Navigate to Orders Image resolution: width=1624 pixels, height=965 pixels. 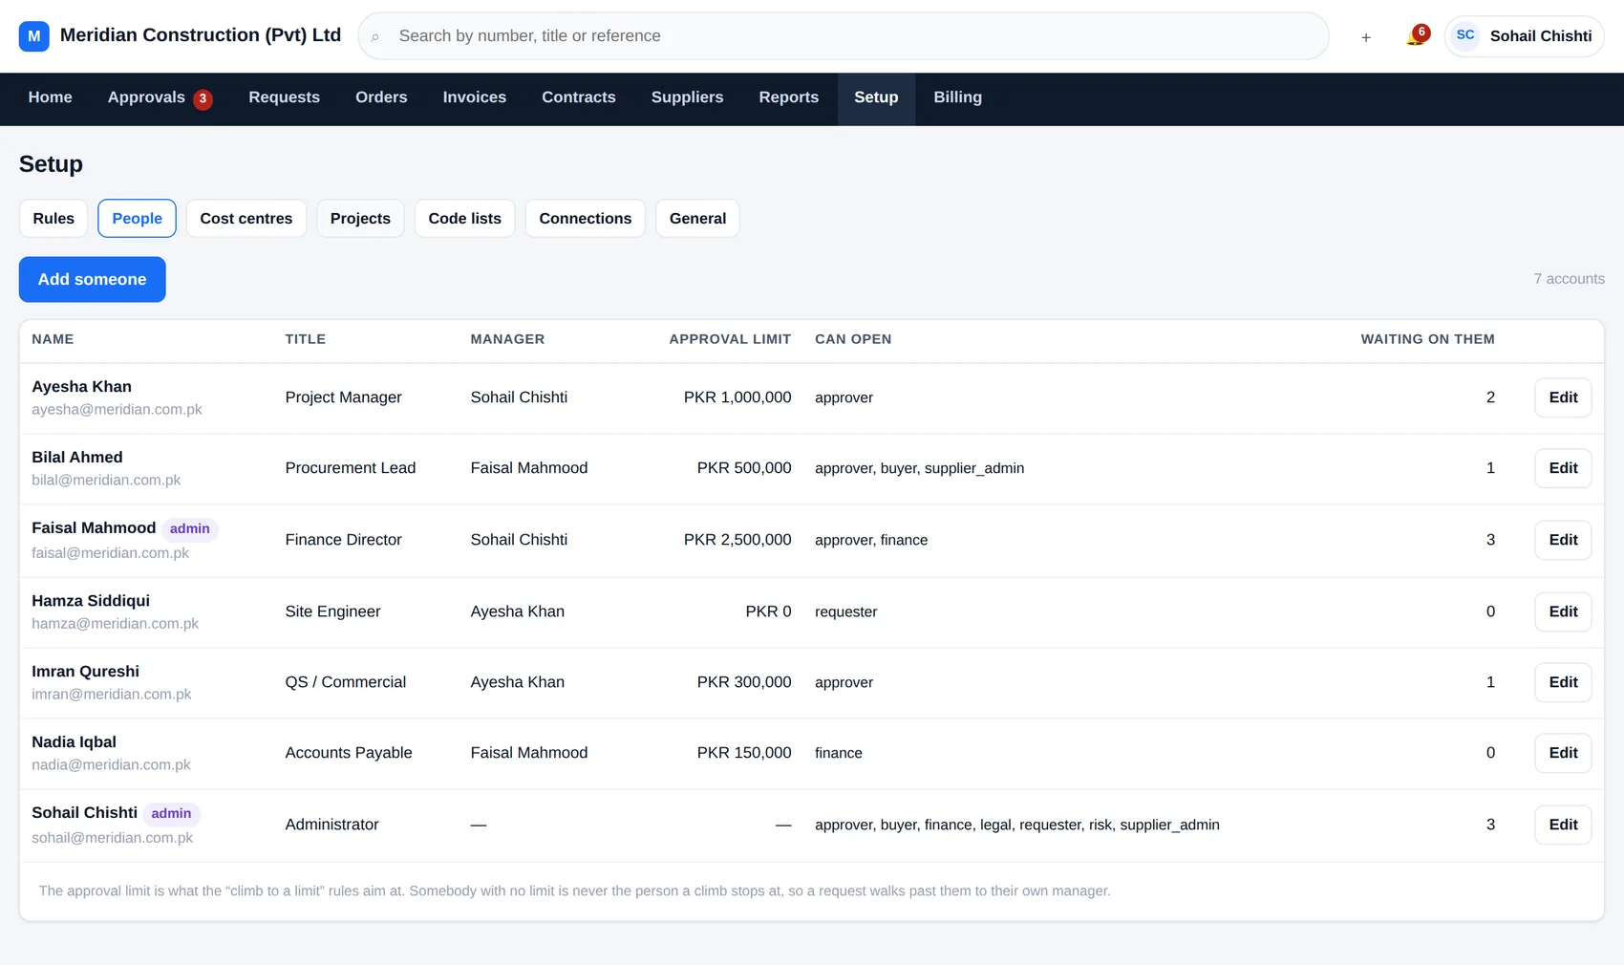381,97
